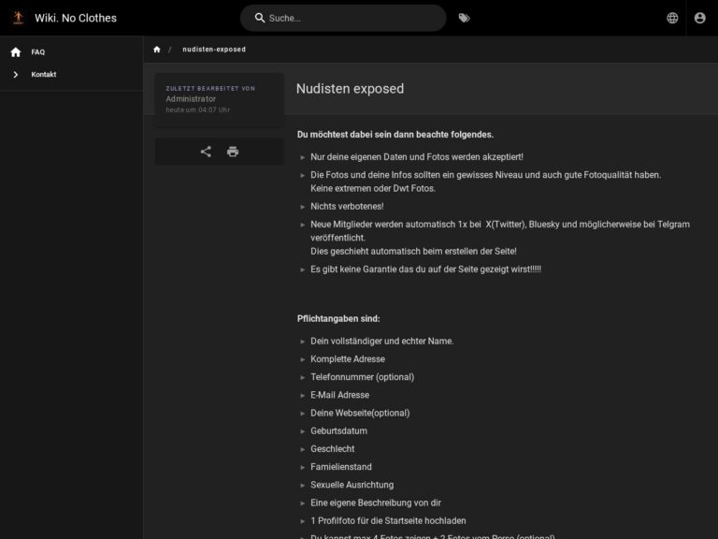Click the 'Zuletzt bearbeitet von' label
The image size is (718, 539).
tap(210, 88)
